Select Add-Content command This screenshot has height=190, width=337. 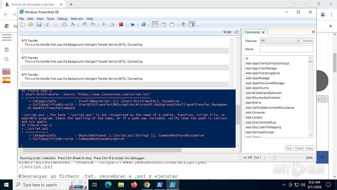[x=254, y=117]
